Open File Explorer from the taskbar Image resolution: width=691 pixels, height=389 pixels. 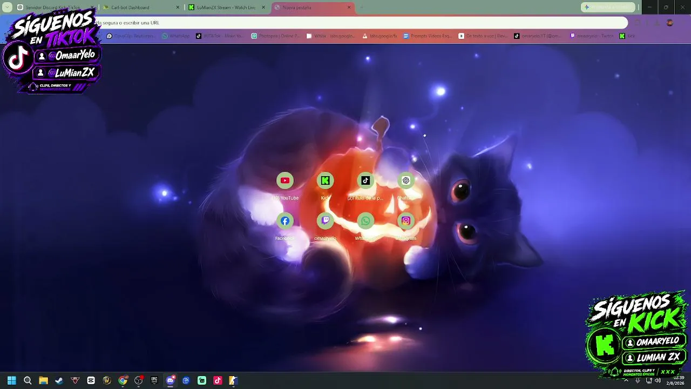pyautogui.click(x=43, y=380)
